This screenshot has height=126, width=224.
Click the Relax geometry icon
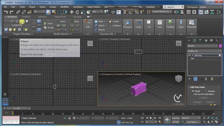(96, 21)
